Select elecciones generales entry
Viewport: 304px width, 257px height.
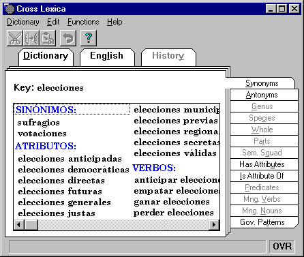pyautogui.click(x=64, y=202)
